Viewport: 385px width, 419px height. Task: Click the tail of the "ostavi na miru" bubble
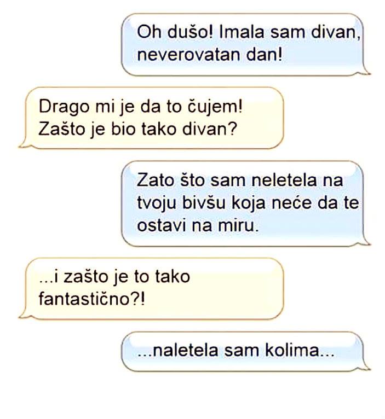[365, 241]
